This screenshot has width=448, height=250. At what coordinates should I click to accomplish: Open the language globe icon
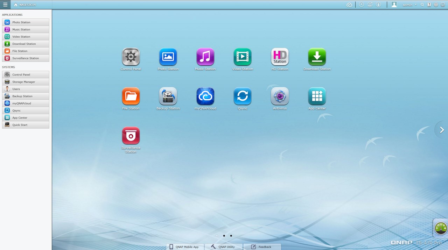pos(436,5)
